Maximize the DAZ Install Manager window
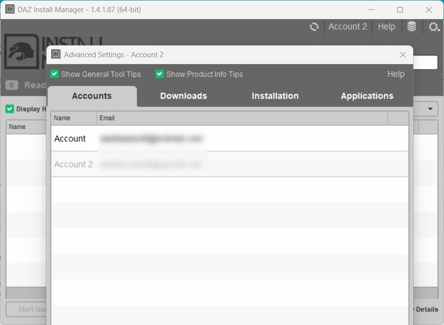 click(400, 10)
